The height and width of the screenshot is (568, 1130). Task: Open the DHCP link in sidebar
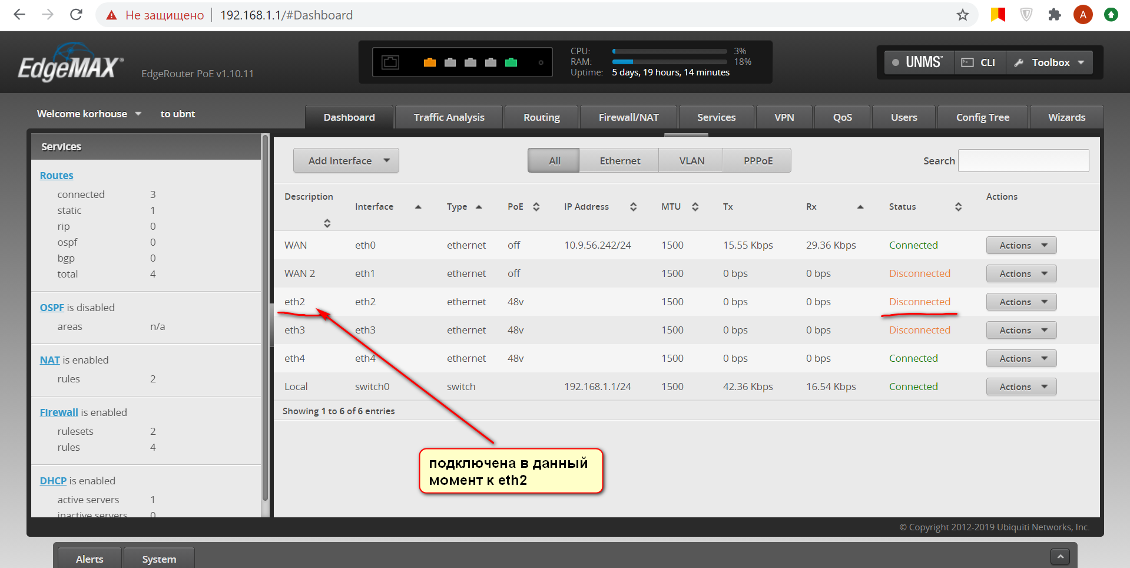click(x=53, y=481)
